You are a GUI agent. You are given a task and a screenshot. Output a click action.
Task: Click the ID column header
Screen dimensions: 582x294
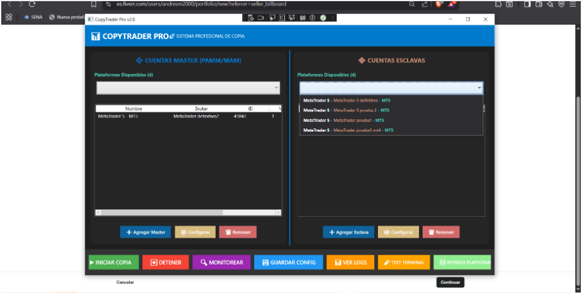pyautogui.click(x=250, y=109)
